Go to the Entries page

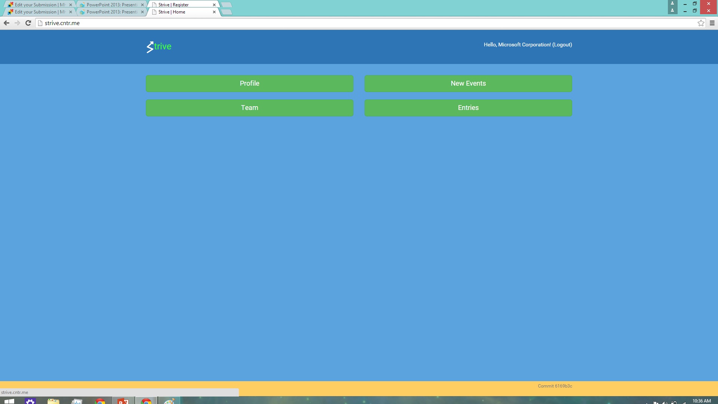pyautogui.click(x=468, y=108)
